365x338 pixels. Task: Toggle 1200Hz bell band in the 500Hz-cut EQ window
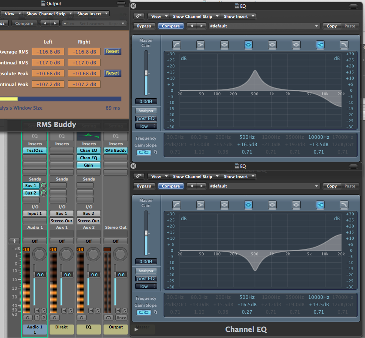coord(272,205)
